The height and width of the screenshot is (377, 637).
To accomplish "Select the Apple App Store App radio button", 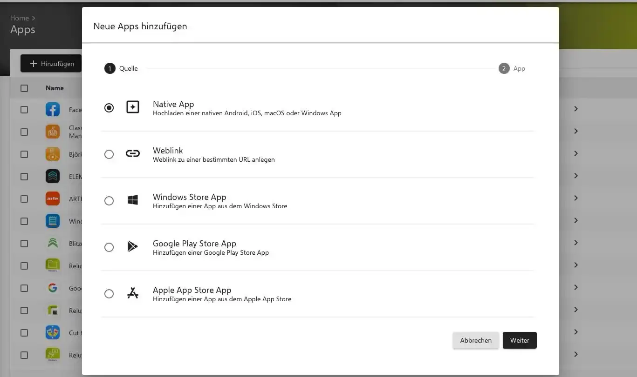I will tap(109, 294).
